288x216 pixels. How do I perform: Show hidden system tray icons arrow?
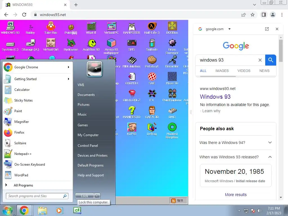[x=239, y=211]
